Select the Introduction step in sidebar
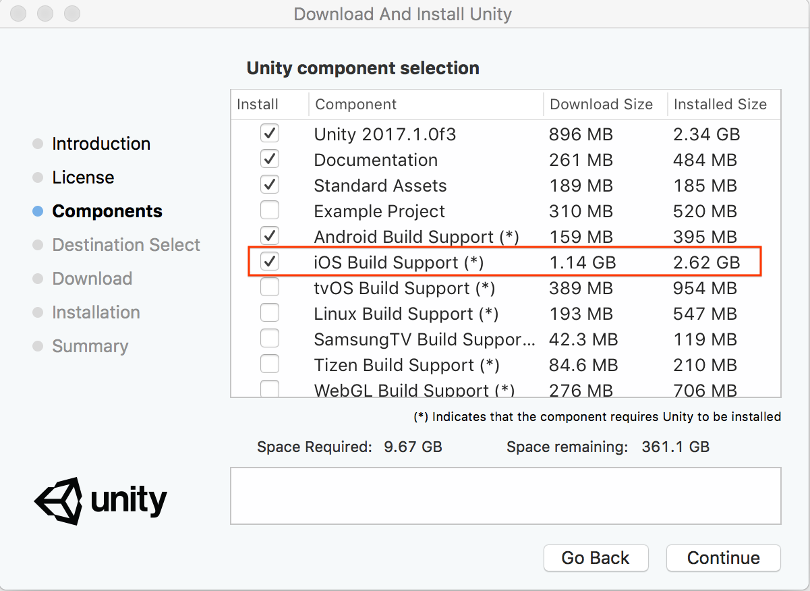810x591 pixels. coord(101,144)
